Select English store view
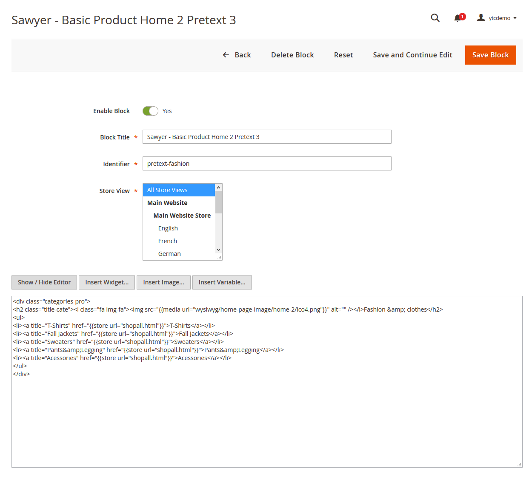Screen dimensions: 532x491 (x=168, y=228)
